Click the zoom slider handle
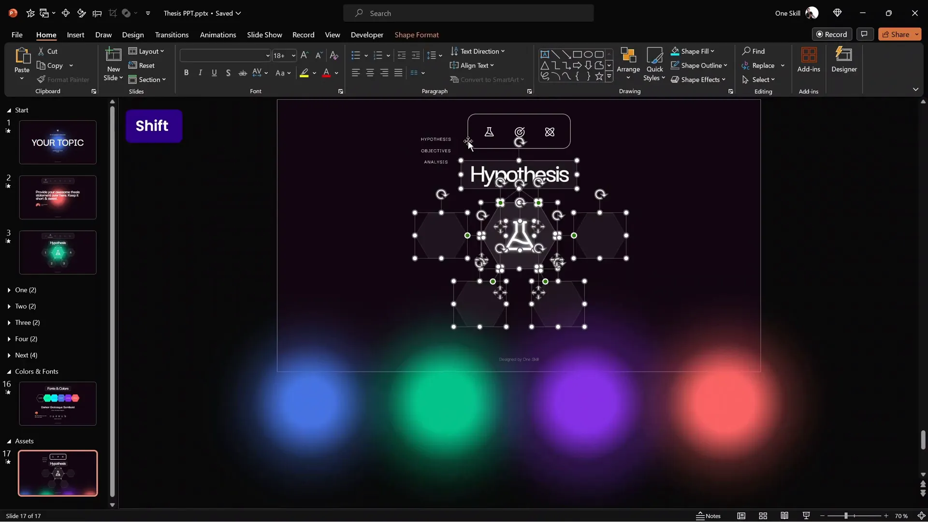Screen dimensions: 928x522 point(846,516)
